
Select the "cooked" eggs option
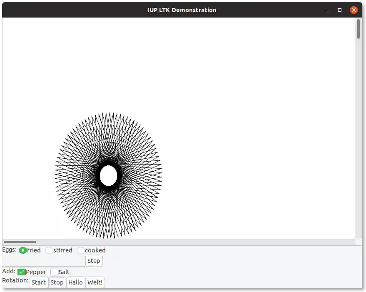pos(81,250)
